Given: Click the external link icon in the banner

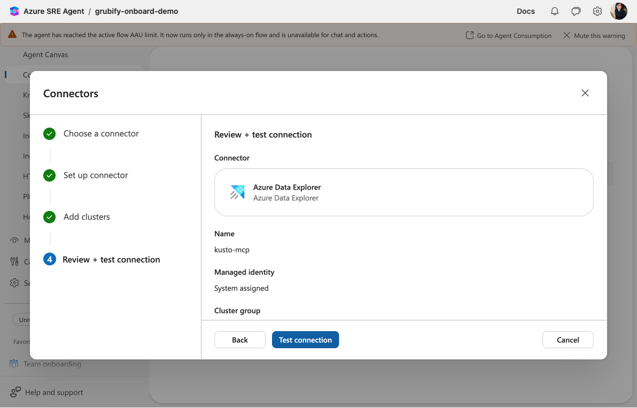Looking at the screenshot, I should pyautogui.click(x=470, y=35).
